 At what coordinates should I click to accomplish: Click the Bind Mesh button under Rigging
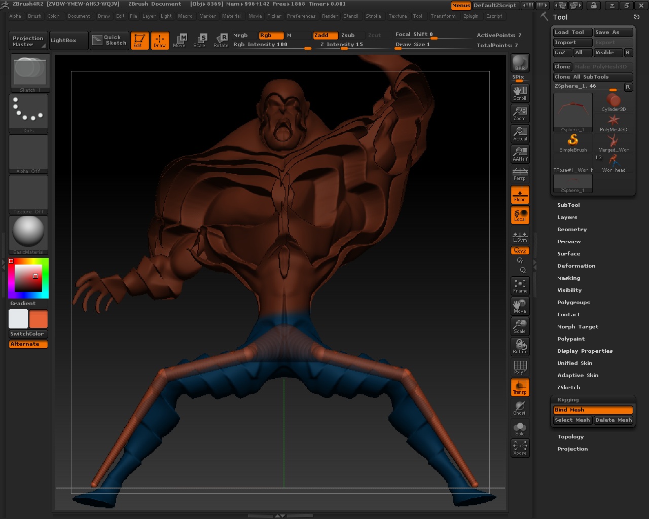point(593,410)
